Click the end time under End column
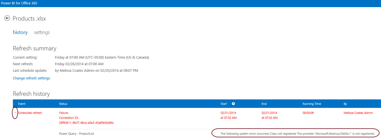This screenshot has width=381, height=138. pos(270,115)
